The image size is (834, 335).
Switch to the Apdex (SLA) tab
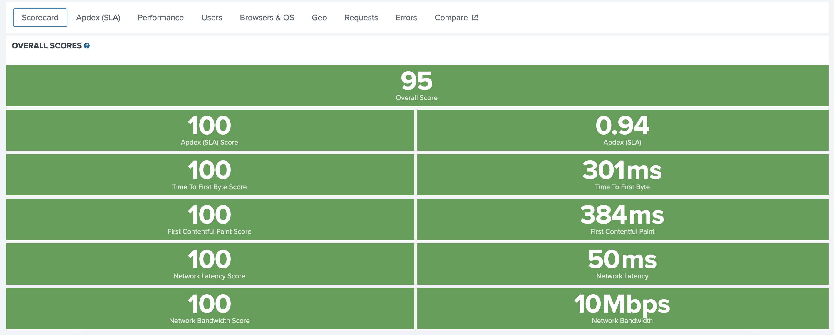(98, 17)
